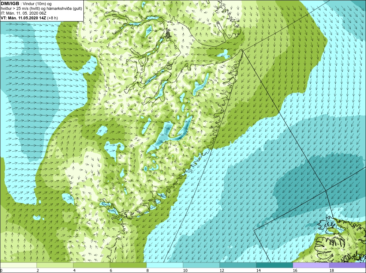Click the scale label "4"
This screenshot has width=366, height=273.
click(x=74, y=270)
